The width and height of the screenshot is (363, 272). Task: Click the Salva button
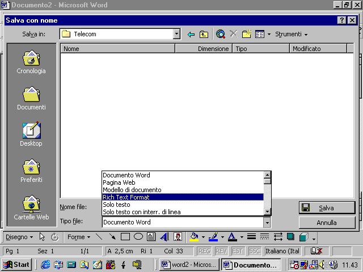coord(327,208)
